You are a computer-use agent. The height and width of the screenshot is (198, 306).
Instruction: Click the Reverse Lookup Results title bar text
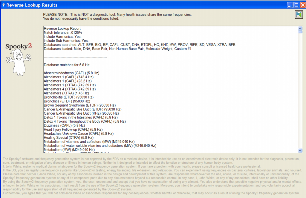pyautogui.click(x=32, y=5)
